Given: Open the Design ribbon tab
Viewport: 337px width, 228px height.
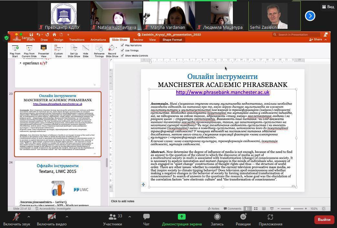Looking at the screenshot, I should pos(59,40).
